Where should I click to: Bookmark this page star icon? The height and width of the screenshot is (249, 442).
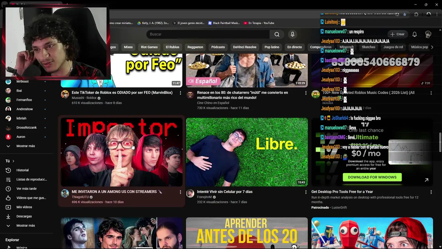point(404,14)
